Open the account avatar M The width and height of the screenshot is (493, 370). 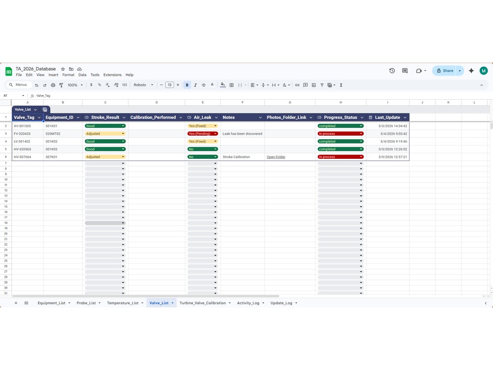click(x=484, y=71)
